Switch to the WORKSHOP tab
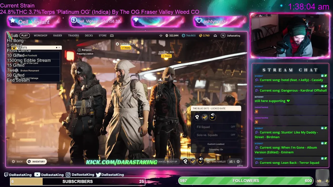 pyautogui.click(x=41, y=36)
